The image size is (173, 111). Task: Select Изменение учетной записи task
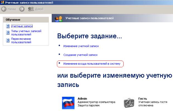(81, 46)
